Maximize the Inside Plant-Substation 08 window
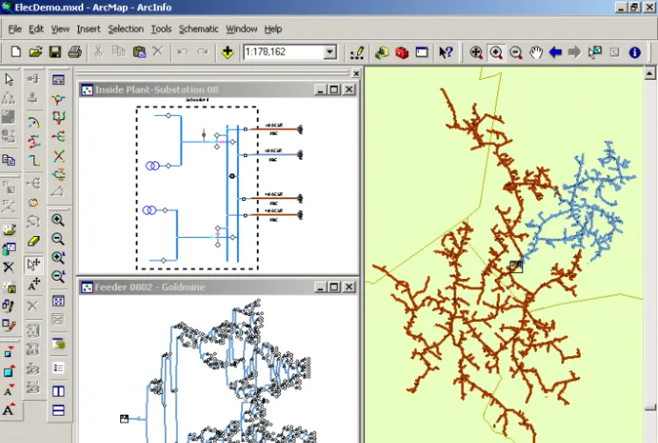Viewport: 658px width, 443px height. (334, 89)
